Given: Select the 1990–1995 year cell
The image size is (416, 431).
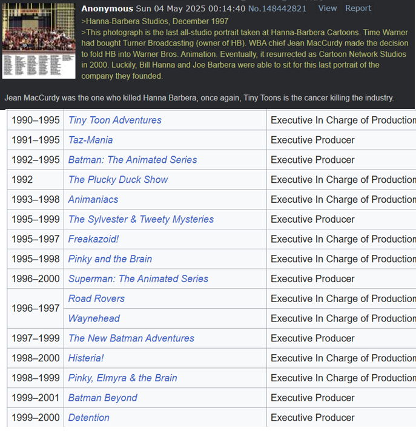Looking at the screenshot, I should tap(36, 120).
